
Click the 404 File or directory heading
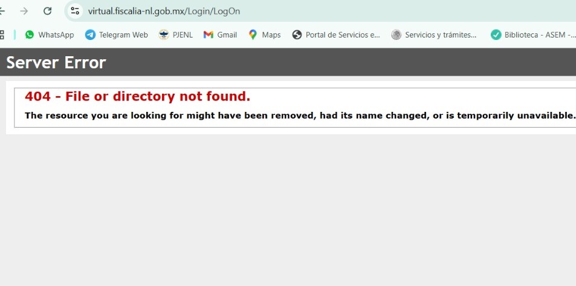(x=137, y=96)
